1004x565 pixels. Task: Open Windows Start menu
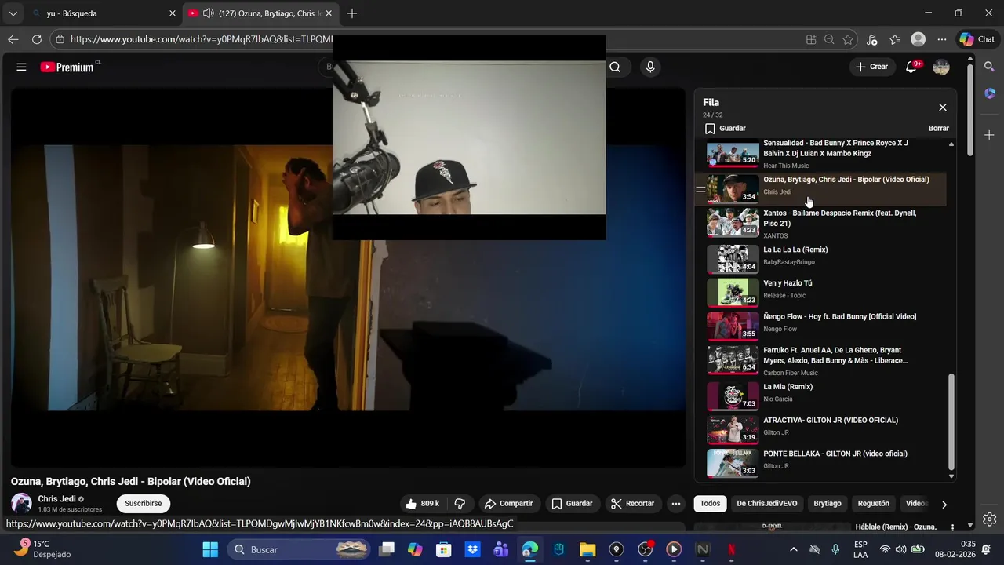coord(210,549)
